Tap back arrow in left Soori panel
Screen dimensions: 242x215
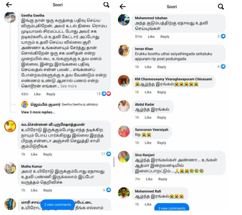tap(9, 5)
